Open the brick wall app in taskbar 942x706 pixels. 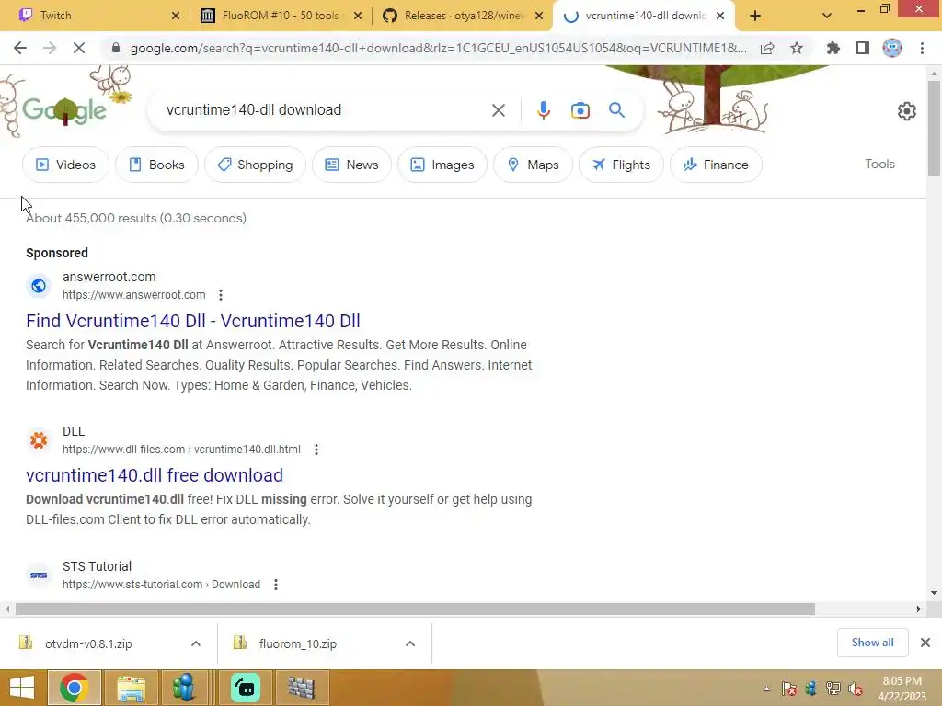click(x=302, y=688)
